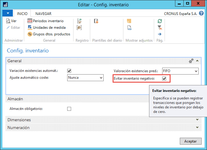Click the Plantillas del diario icon
207x150 pixels.
[x=96, y=21]
